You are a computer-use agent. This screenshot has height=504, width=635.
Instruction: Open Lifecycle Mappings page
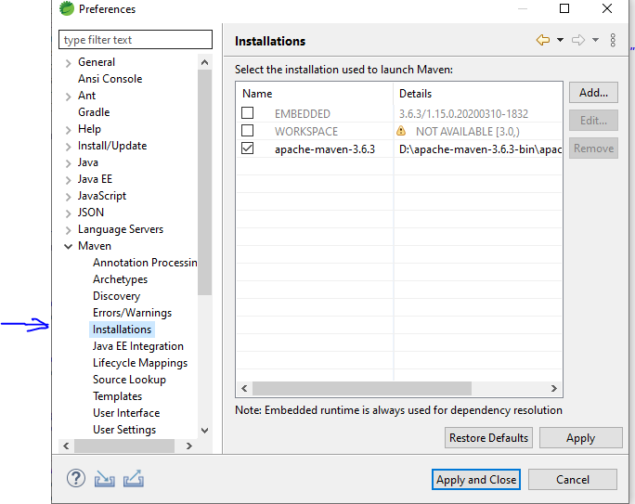point(140,363)
